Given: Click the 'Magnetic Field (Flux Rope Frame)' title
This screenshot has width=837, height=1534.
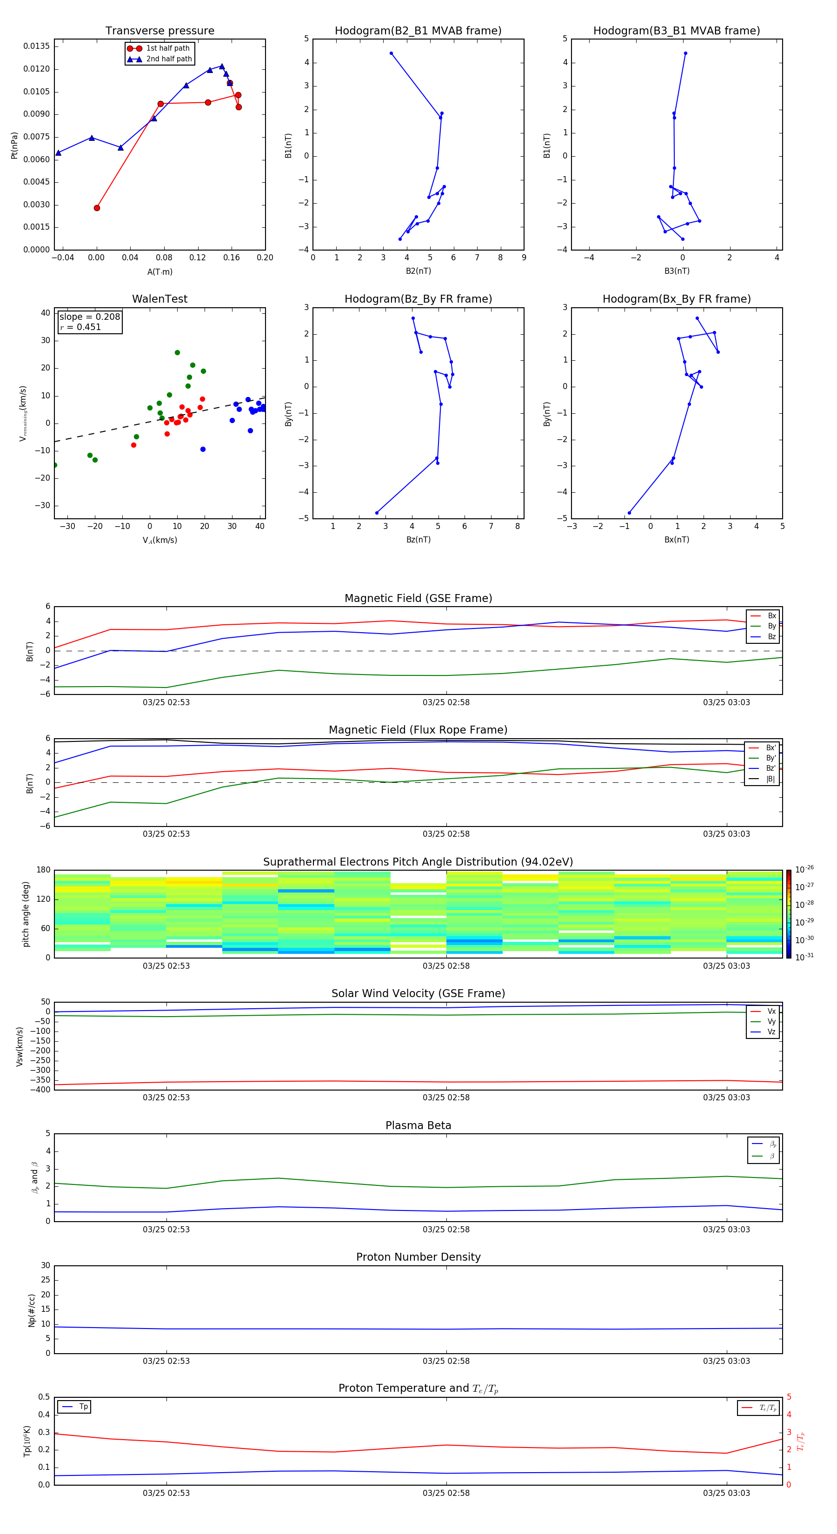Looking at the screenshot, I should pyautogui.click(x=418, y=730).
